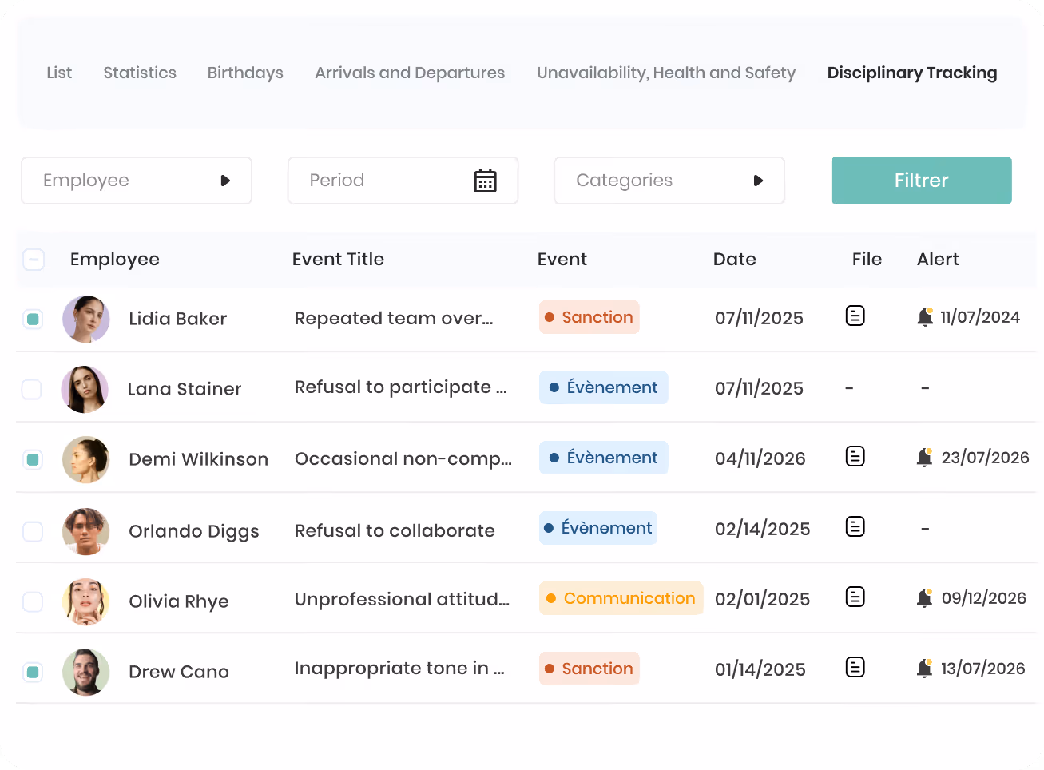Click the alert bell for Lidia Baker
The image size is (1044, 770).
pyautogui.click(x=925, y=317)
